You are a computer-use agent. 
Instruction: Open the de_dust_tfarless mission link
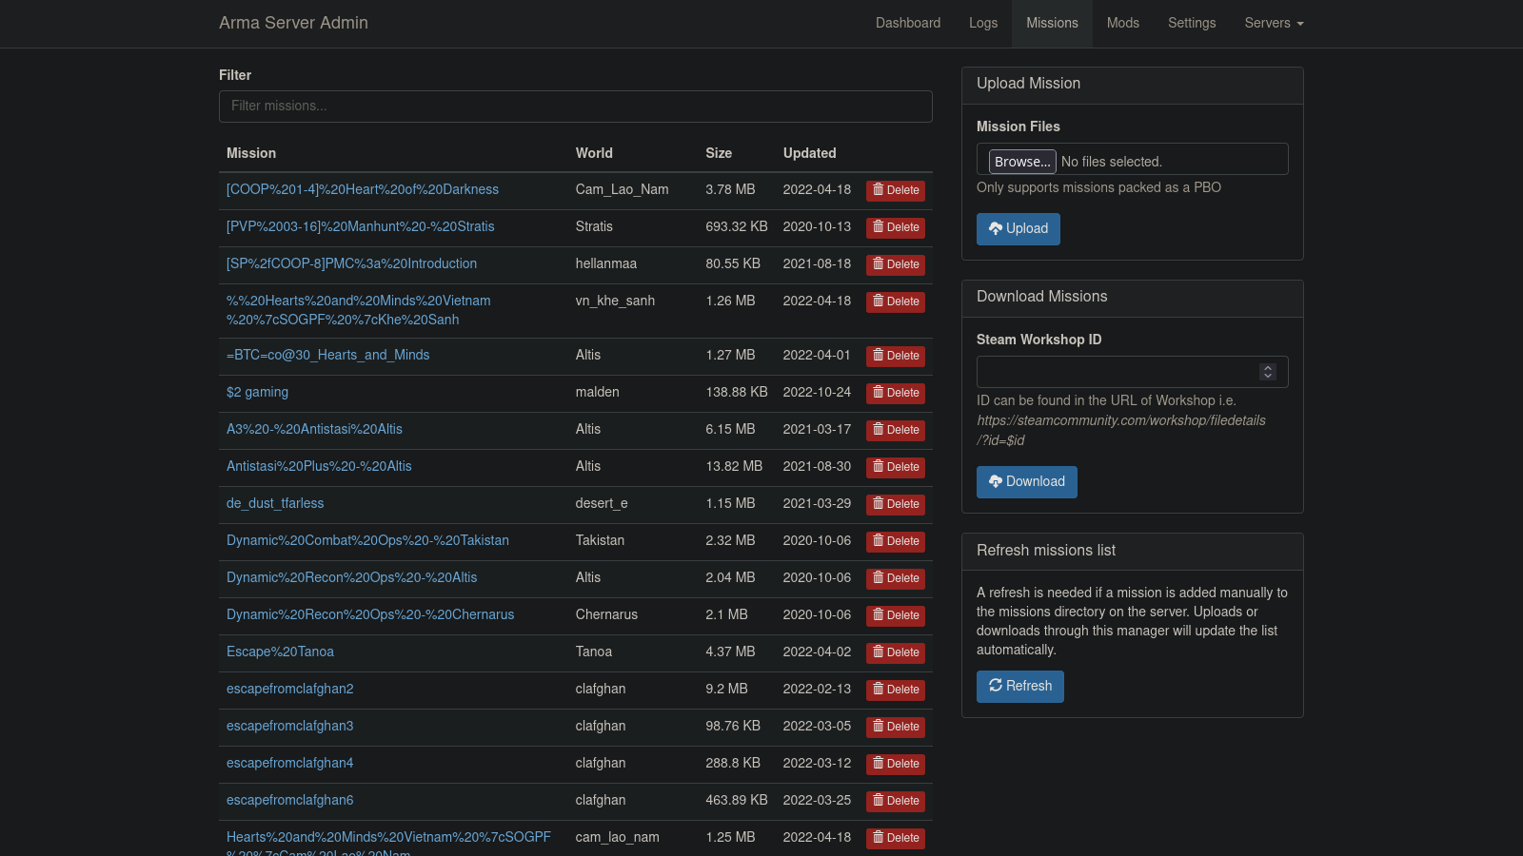click(275, 503)
